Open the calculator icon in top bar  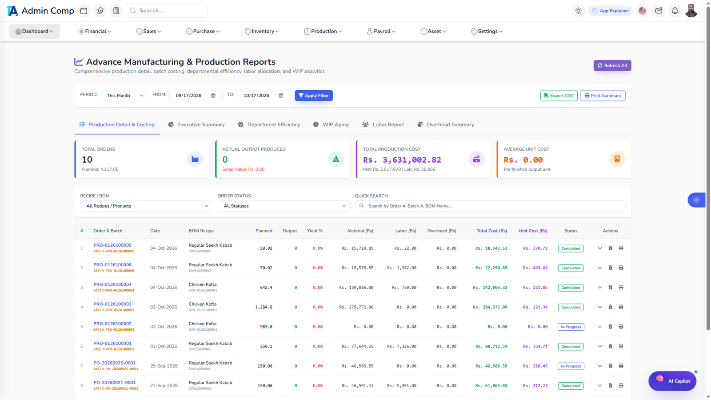(116, 11)
